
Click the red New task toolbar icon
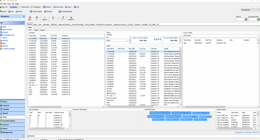[30, 18]
